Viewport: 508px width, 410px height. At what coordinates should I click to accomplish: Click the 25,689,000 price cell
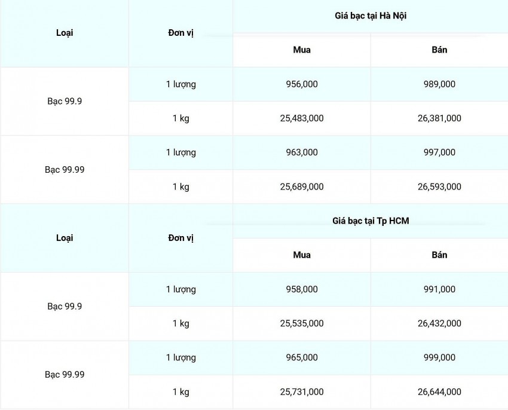pos(302,186)
